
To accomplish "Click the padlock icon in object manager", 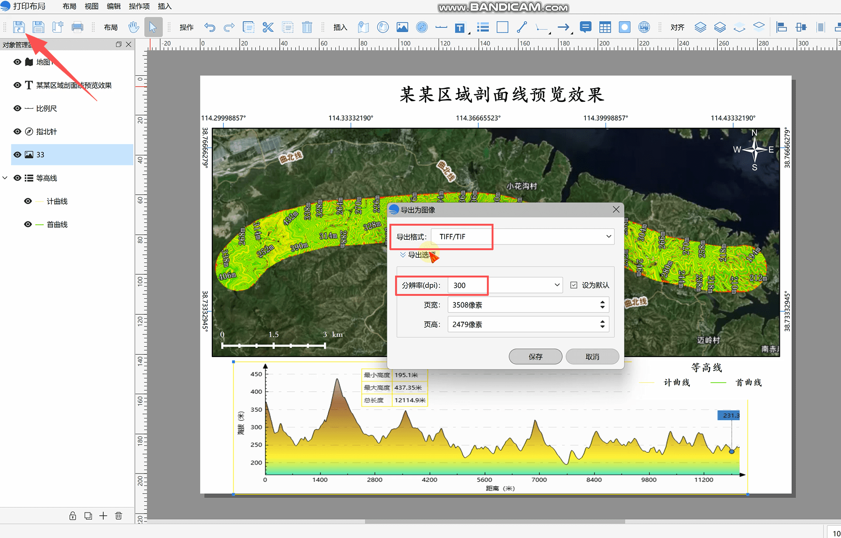I will tap(73, 516).
